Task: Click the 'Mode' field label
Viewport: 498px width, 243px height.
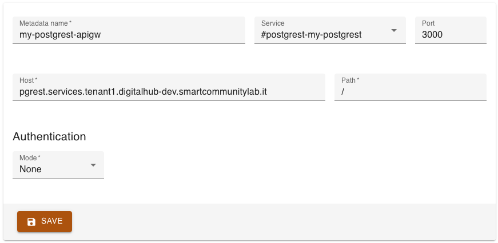Action: point(29,158)
